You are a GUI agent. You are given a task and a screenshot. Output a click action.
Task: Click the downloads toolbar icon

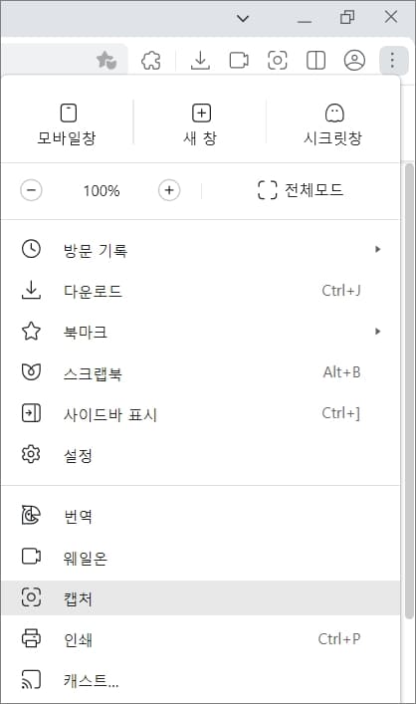[x=200, y=60]
